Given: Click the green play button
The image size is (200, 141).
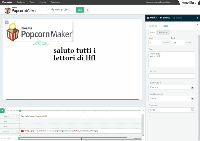Looking at the screenshot, I should point(2,111).
